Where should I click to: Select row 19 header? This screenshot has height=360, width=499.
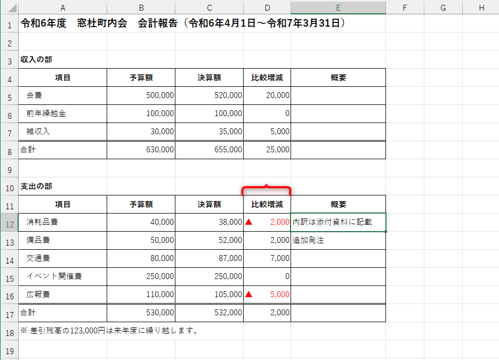click(x=9, y=349)
